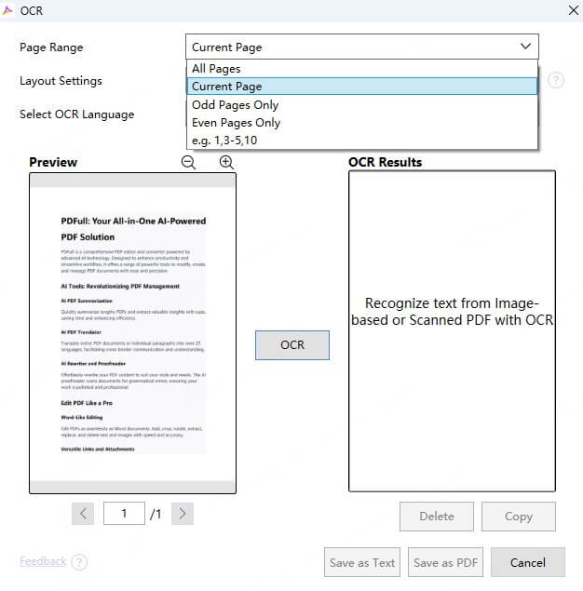Image resolution: width=583 pixels, height=591 pixels.
Task: Click inside the OCR Results text area
Action: (x=452, y=331)
